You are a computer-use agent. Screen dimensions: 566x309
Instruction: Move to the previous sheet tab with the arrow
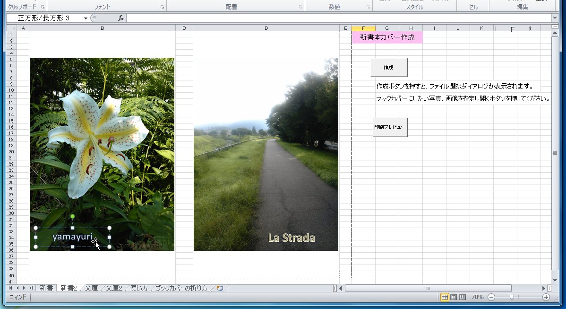click(17, 288)
